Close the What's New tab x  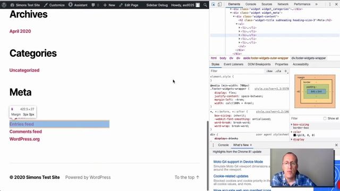[x=251, y=145]
